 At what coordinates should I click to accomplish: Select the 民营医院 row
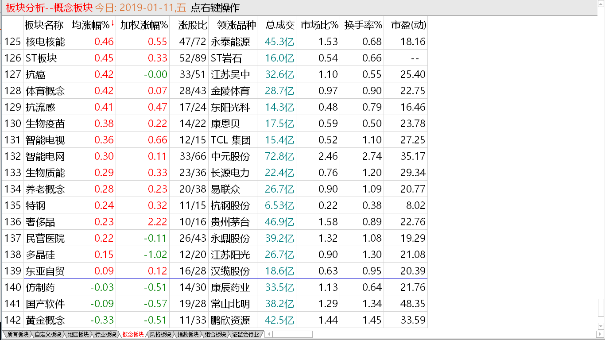pos(215,238)
